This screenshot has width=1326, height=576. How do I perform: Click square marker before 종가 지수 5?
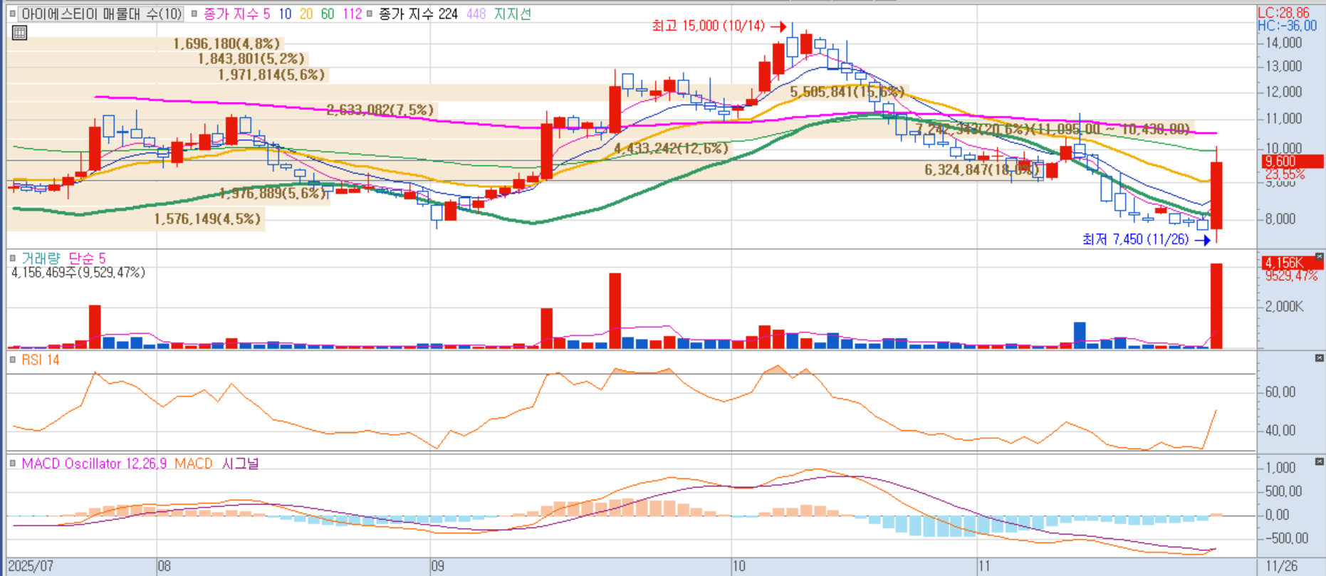coord(194,14)
